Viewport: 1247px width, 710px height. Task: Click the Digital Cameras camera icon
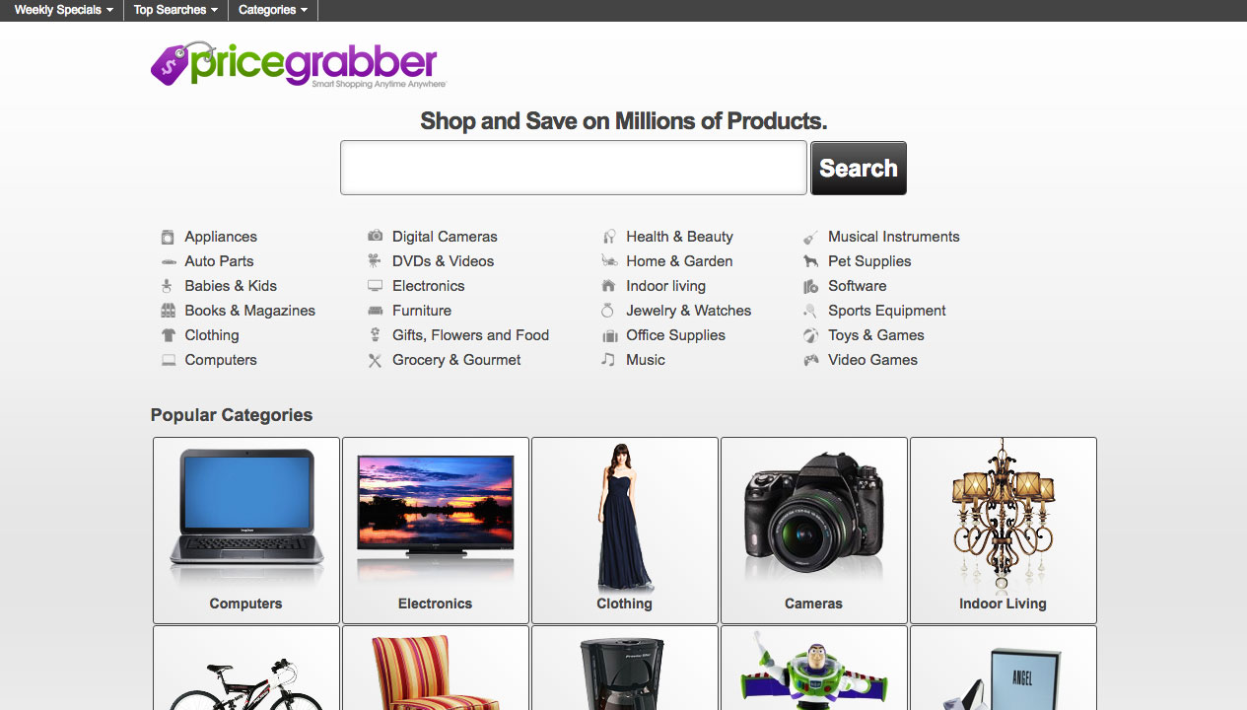(x=375, y=236)
